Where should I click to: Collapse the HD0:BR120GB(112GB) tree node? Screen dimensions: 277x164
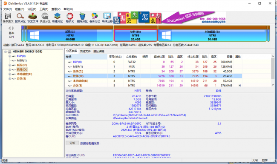(x=6, y=52)
